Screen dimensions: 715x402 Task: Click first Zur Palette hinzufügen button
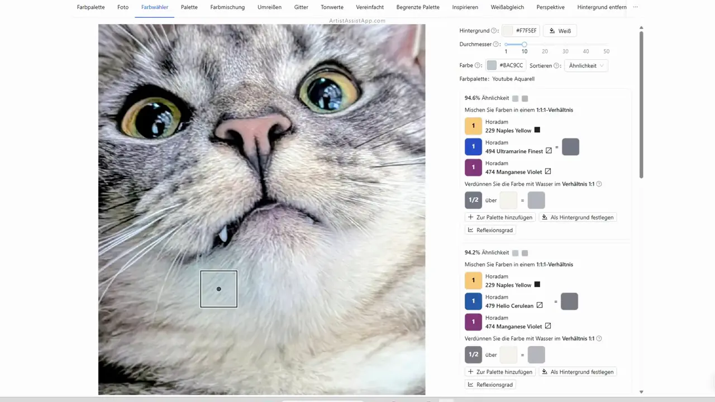click(500, 217)
